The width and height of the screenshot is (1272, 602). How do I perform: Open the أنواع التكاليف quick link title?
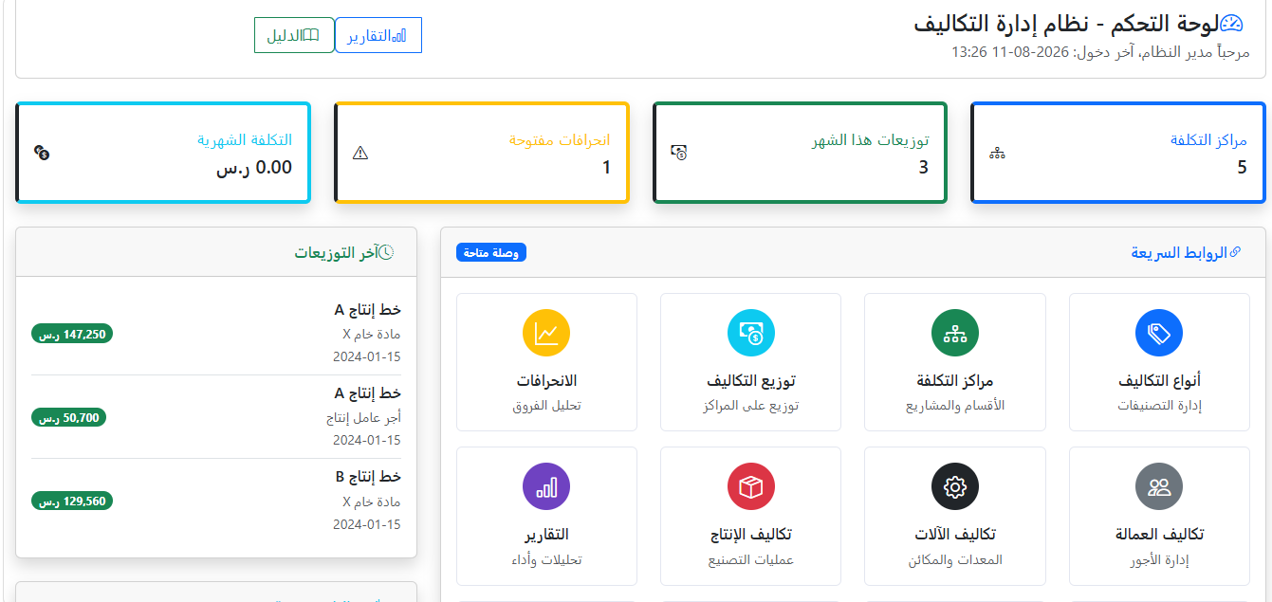[x=1159, y=380]
